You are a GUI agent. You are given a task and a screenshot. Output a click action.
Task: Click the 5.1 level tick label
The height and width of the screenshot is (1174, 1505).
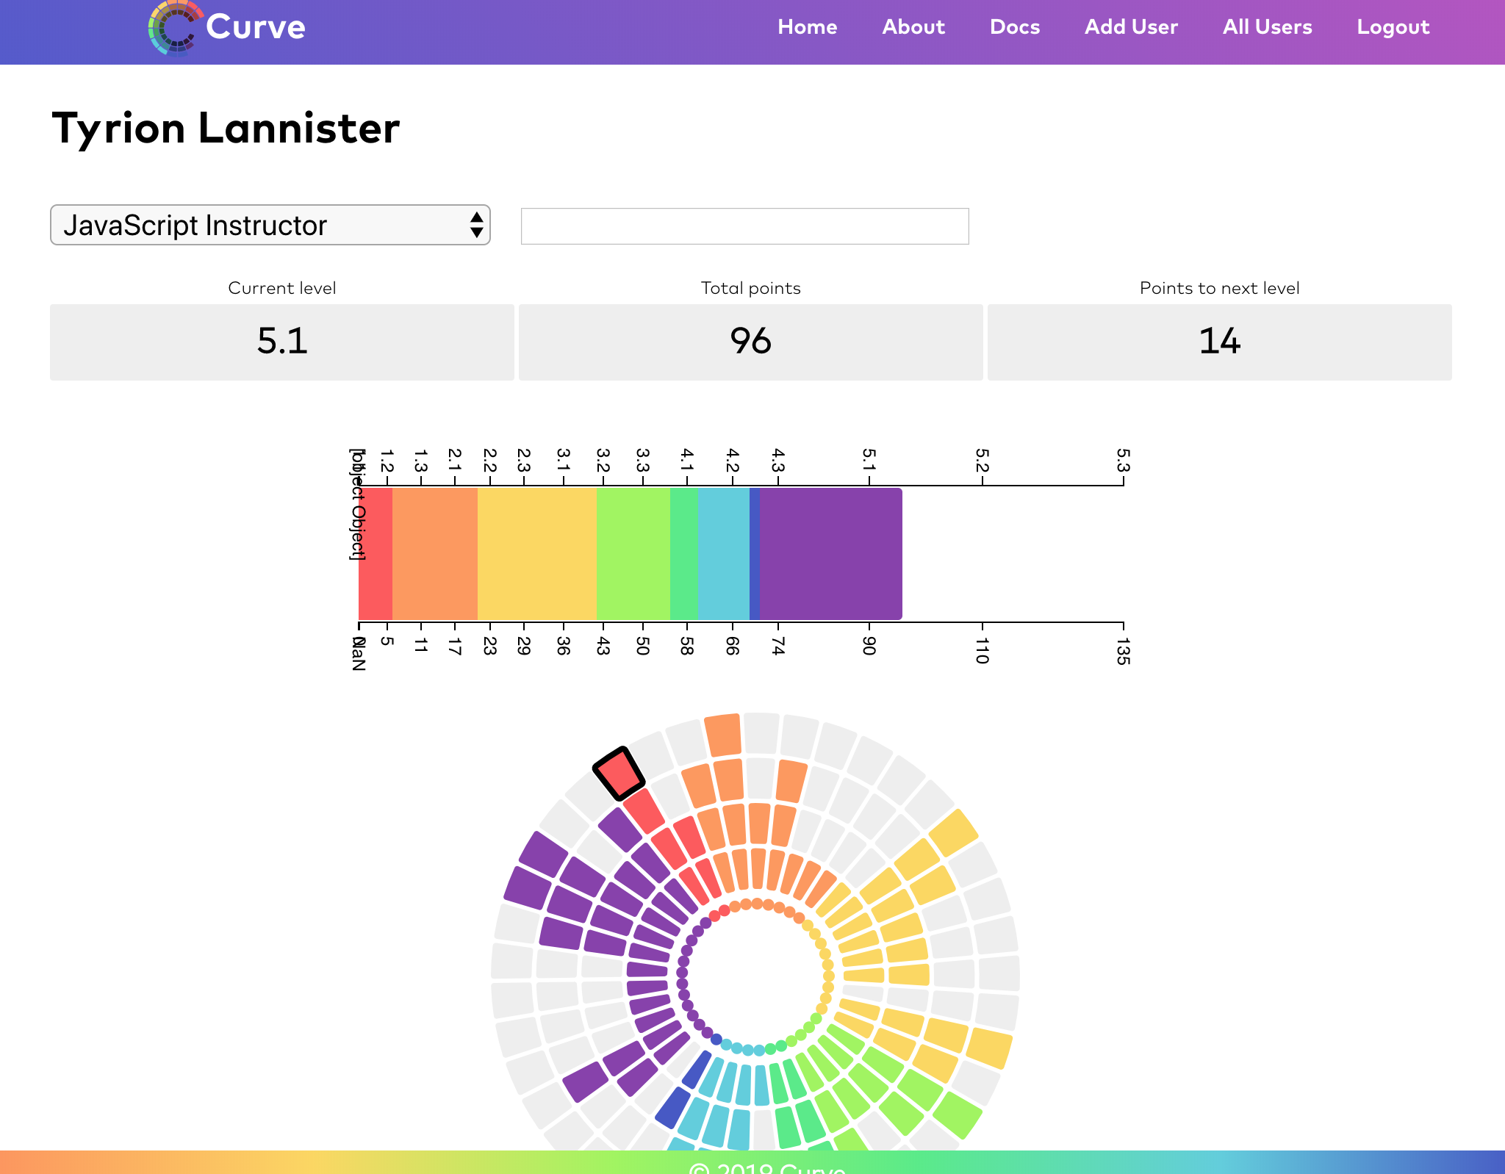(x=869, y=461)
